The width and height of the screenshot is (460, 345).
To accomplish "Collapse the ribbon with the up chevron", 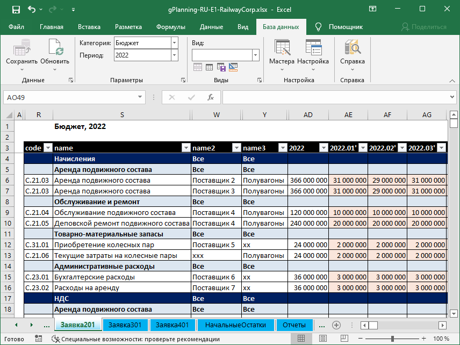I will (452, 81).
